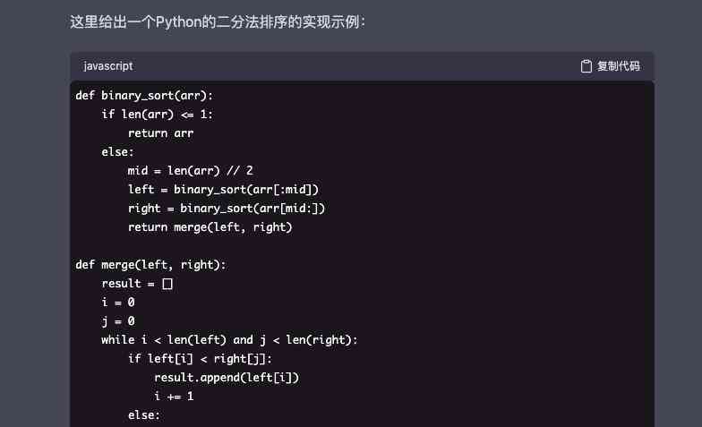Click the 复制代码 button text
Image resolution: width=702 pixels, height=427 pixels.
coord(618,66)
